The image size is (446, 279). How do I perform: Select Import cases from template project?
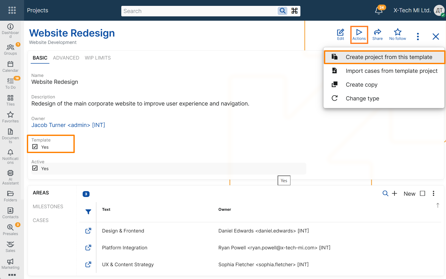pos(384,71)
